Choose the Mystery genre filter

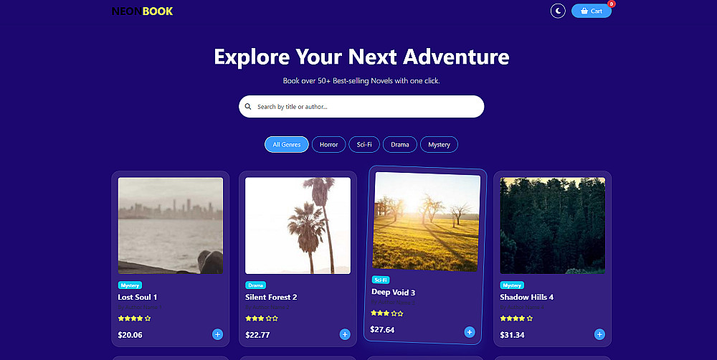click(439, 145)
